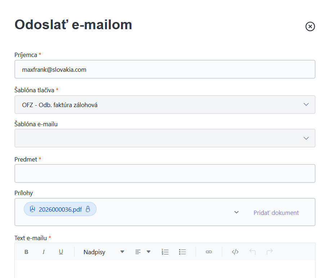This screenshot has height=278, width=331.
Task: Undo the last editor change
Action: click(x=252, y=252)
